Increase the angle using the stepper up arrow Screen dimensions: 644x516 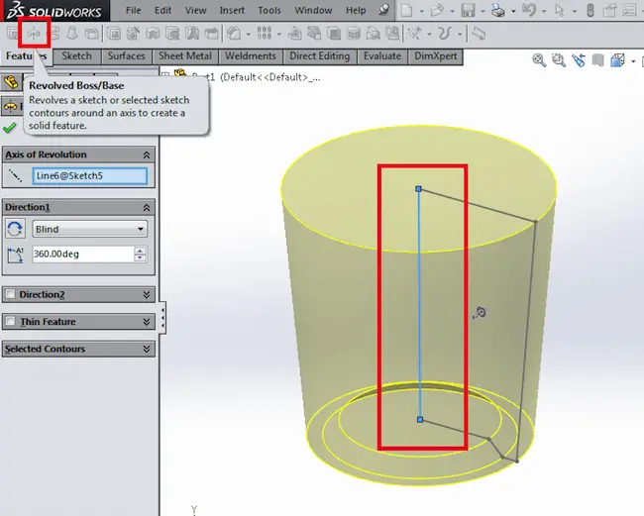[140, 251]
